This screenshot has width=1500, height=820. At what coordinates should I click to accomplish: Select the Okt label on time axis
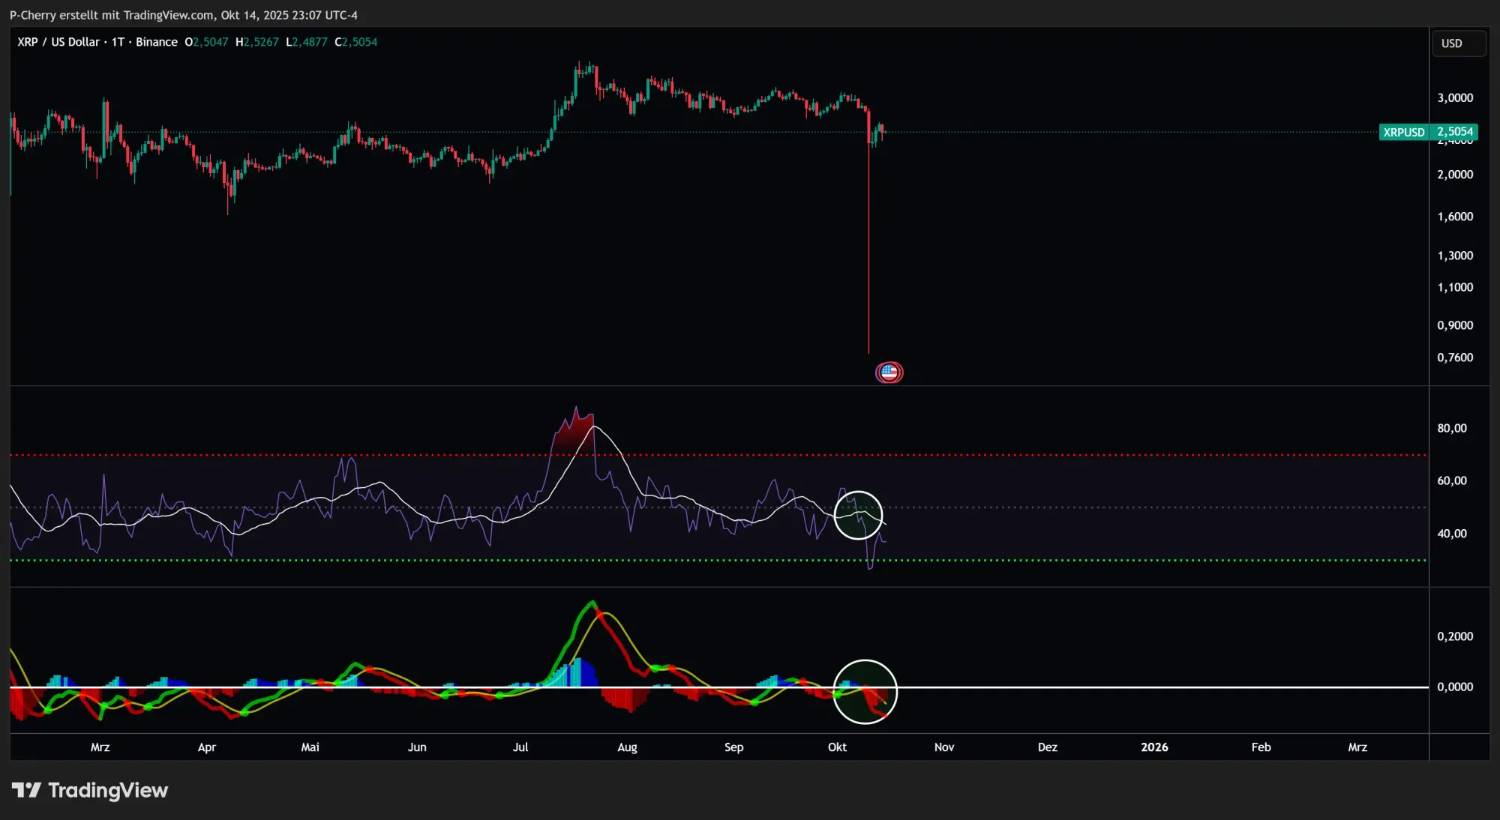pos(837,747)
